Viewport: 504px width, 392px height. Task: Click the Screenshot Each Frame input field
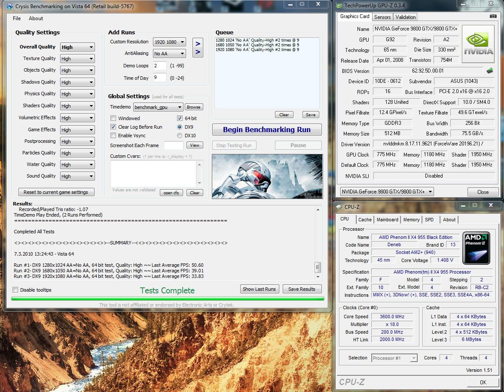click(174, 145)
